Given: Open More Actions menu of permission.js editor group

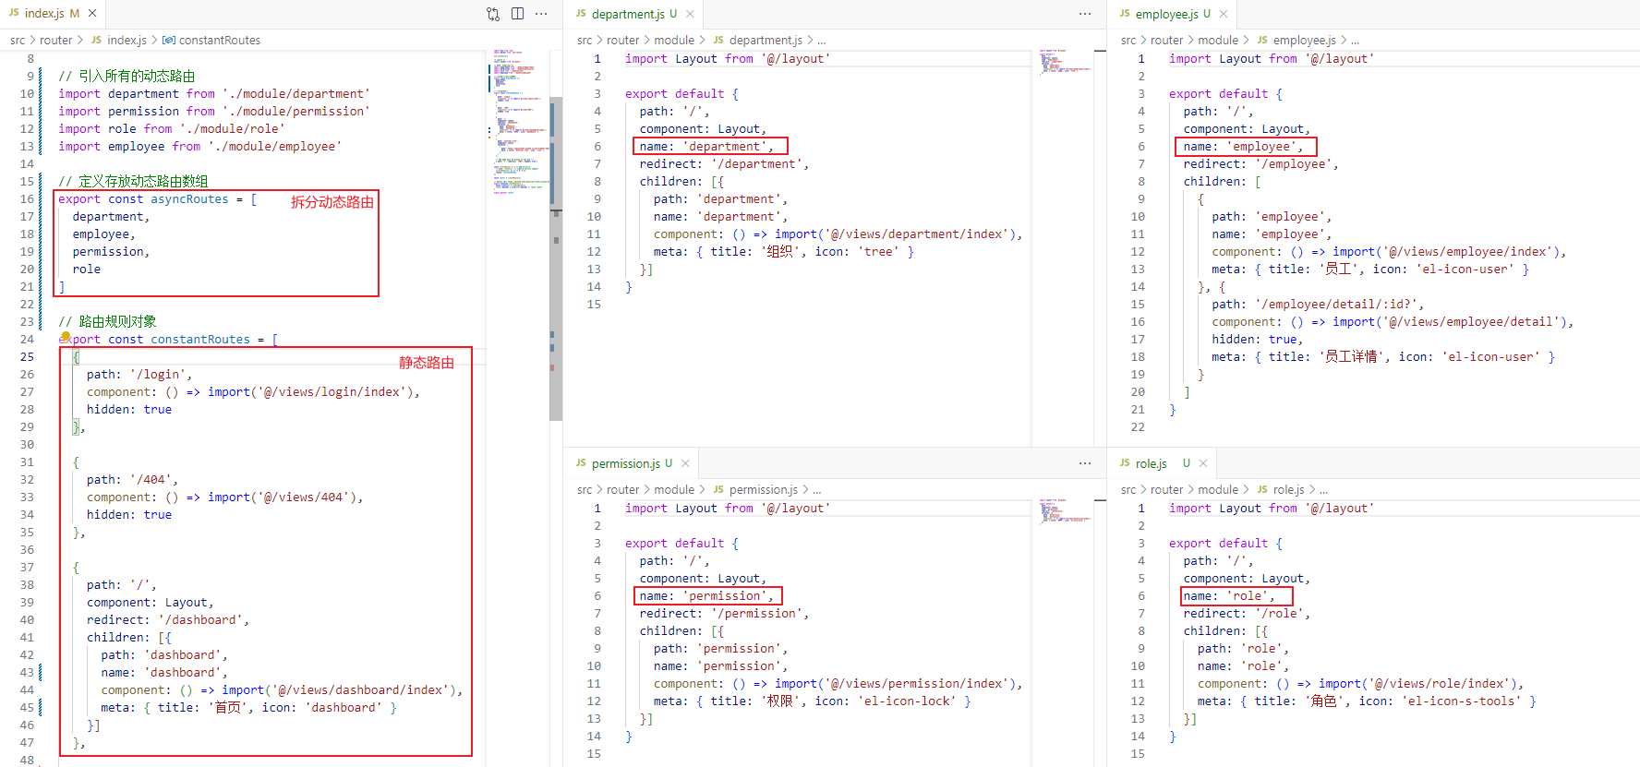Looking at the screenshot, I should pyautogui.click(x=1085, y=463).
